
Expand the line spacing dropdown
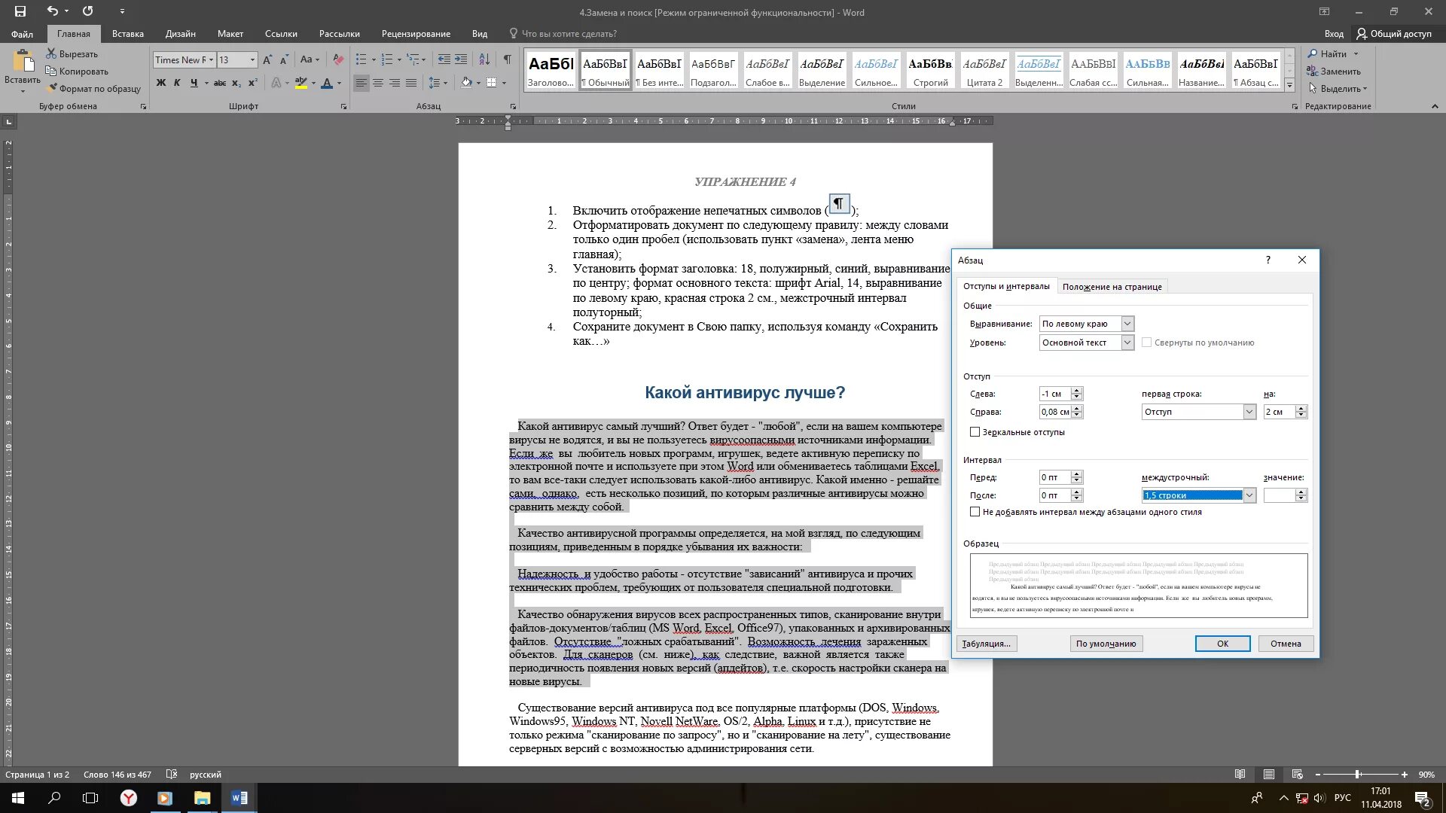pos(1249,495)
